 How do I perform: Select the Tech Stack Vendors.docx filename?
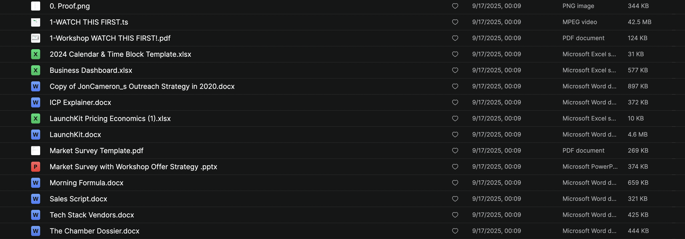[92, 215]
